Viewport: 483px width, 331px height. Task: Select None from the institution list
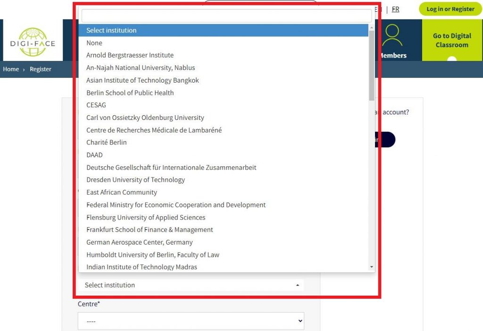tap(223, 43)
